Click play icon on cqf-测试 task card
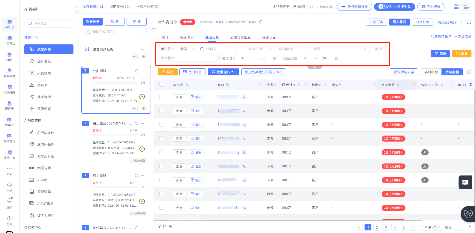 142,97
